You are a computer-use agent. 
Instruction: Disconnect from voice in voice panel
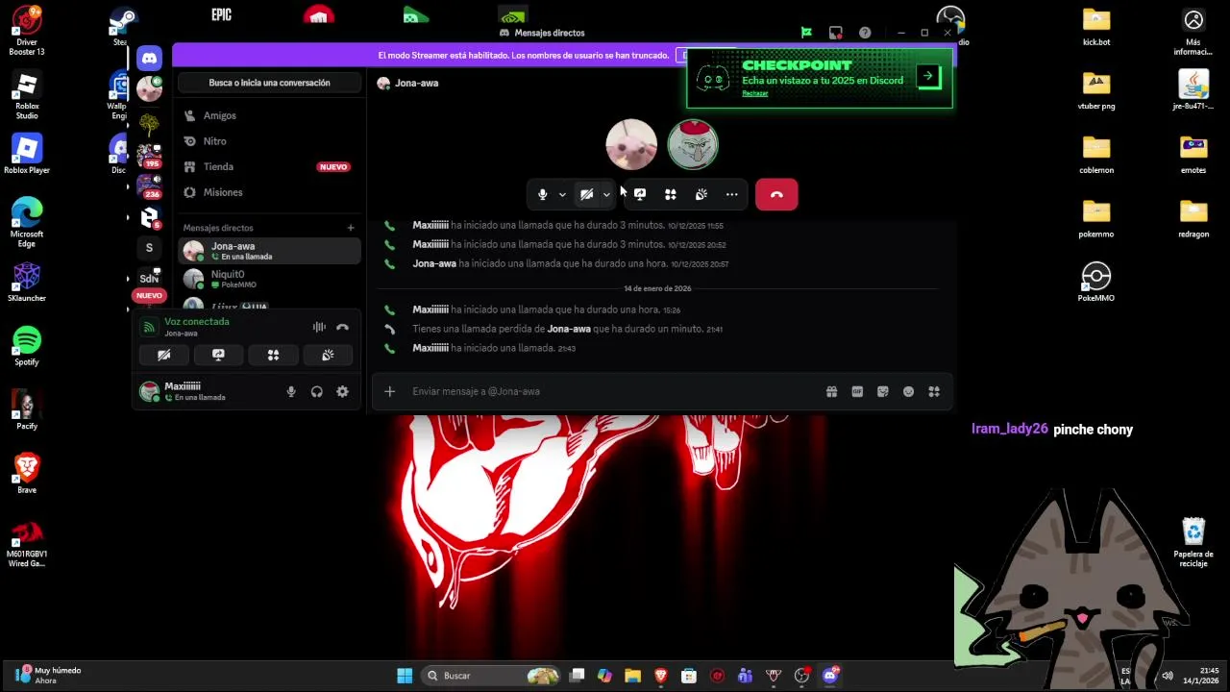pyautogui.click(x=342, y=327)
